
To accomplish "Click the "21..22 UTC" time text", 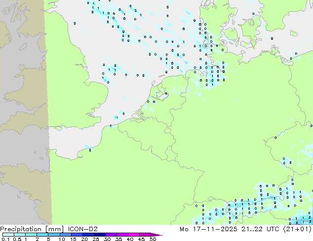I will [260, 229].
